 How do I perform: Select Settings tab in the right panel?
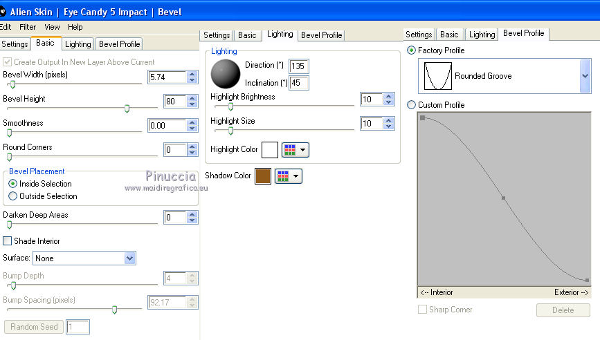click(419, 35)
